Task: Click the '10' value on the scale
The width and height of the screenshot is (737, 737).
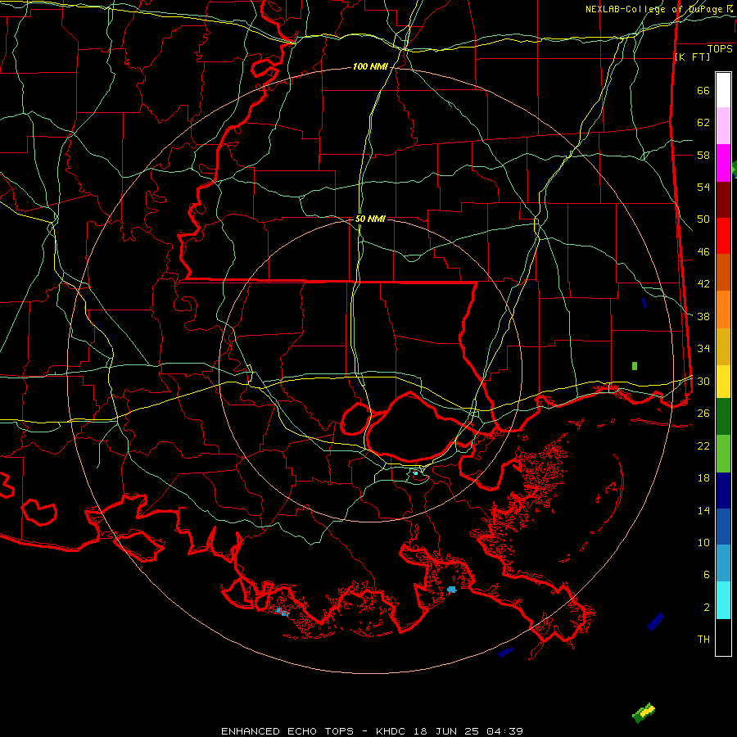Action: (x=703, y=542)
